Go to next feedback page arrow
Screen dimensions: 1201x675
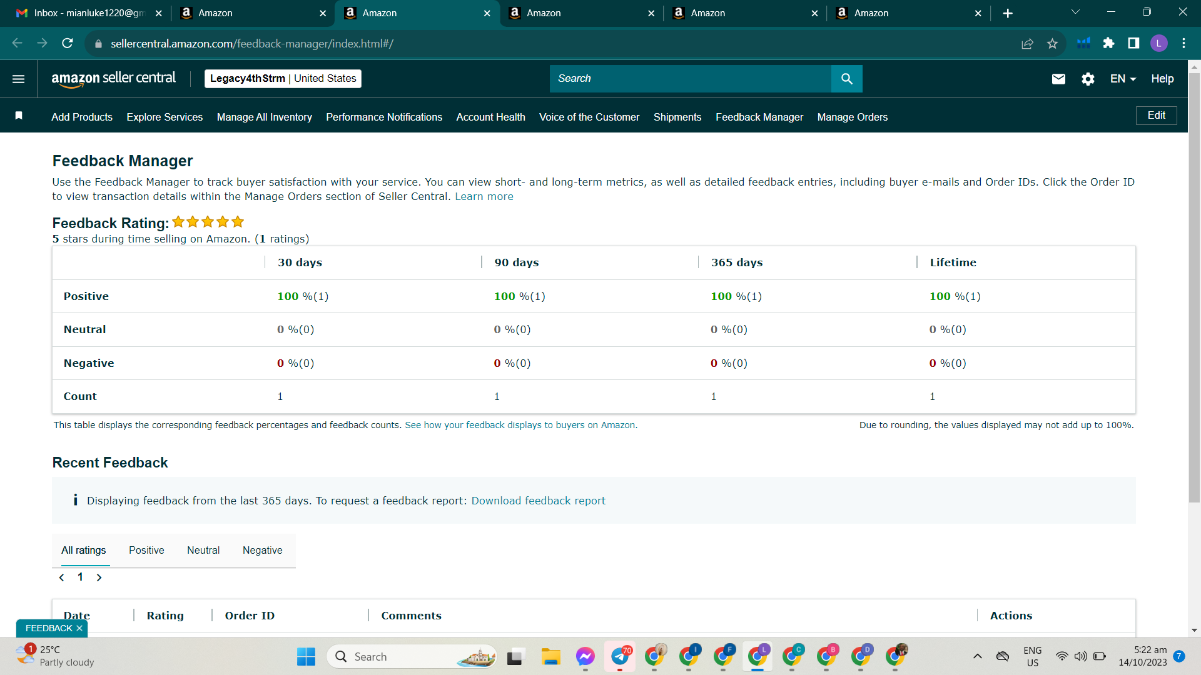99,577
